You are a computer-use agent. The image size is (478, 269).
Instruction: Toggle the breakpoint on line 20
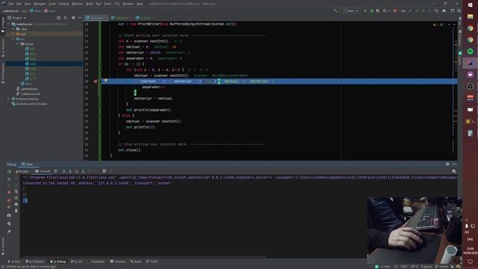(x=96, y=81)
